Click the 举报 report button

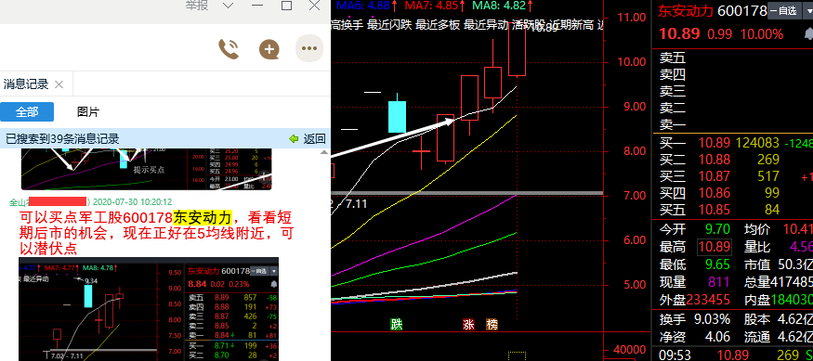[x=197, y=6]
